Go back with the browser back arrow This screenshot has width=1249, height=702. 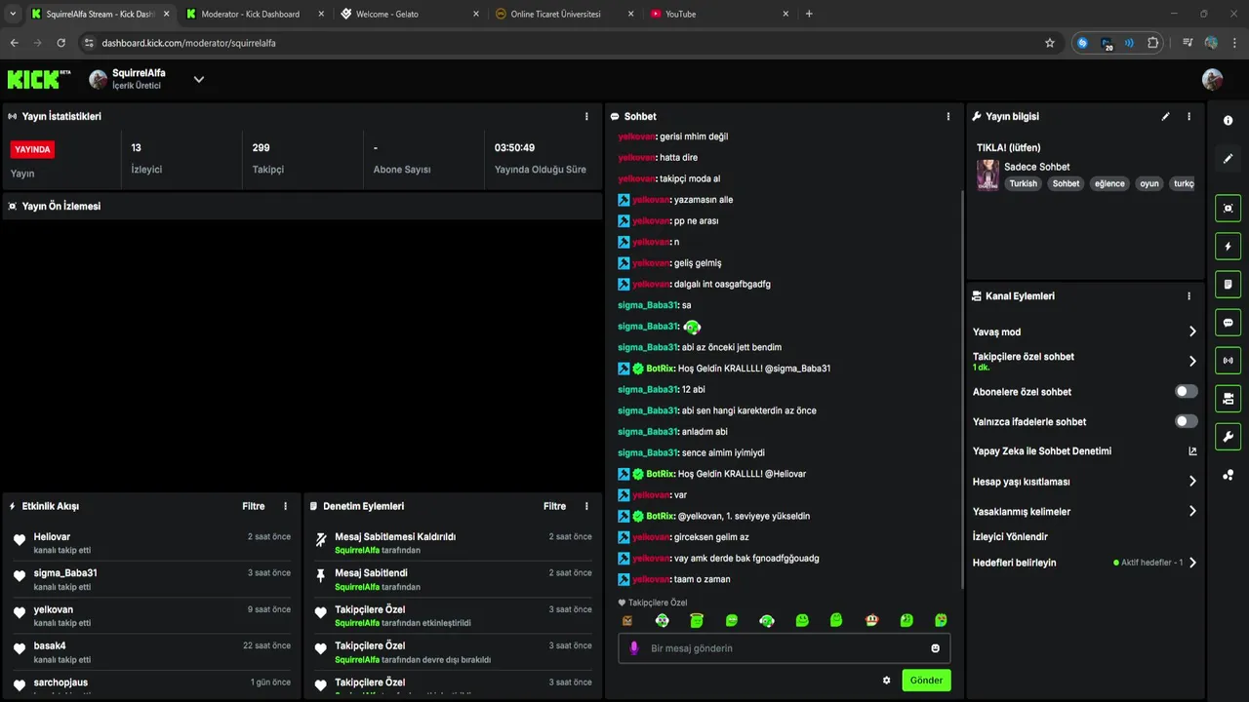click(14, 43)
